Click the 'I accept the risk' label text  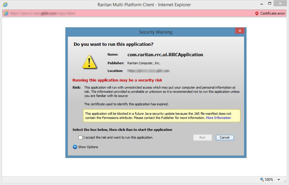(x=118, y=137)
